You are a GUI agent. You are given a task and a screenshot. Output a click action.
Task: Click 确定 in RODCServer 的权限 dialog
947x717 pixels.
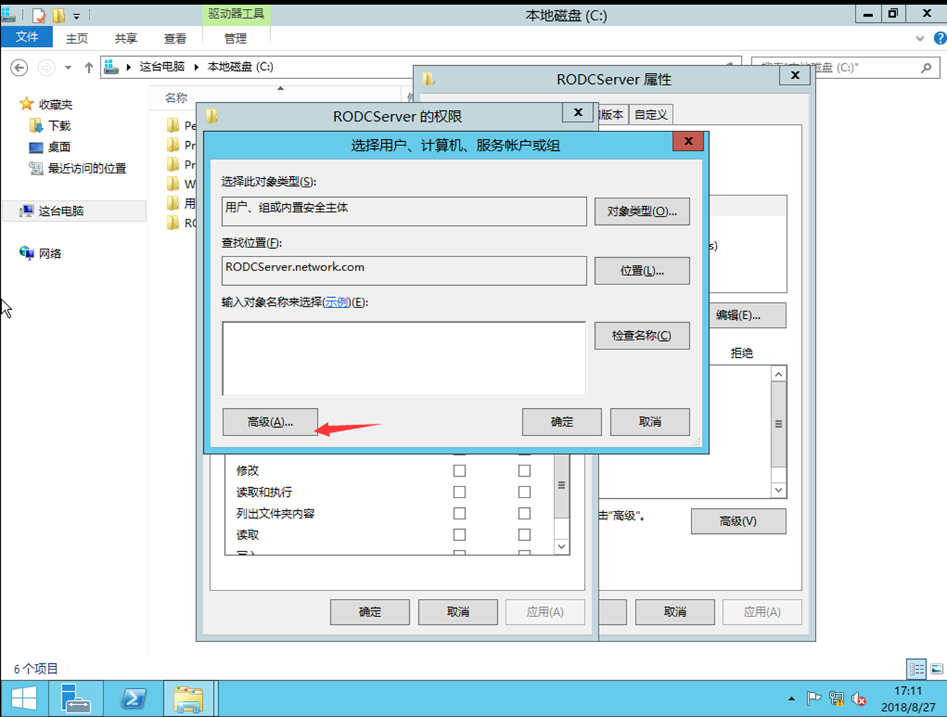(x=370, y=612)
